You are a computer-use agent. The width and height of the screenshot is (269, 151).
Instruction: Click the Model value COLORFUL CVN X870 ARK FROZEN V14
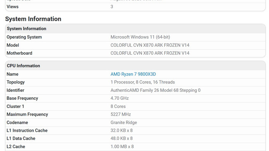click(150, 45)
